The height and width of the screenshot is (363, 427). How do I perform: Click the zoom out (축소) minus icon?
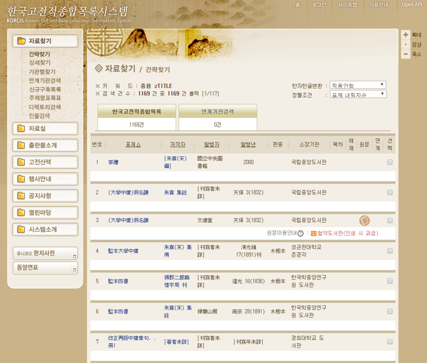pyautogui.click(x=405, y=54)
